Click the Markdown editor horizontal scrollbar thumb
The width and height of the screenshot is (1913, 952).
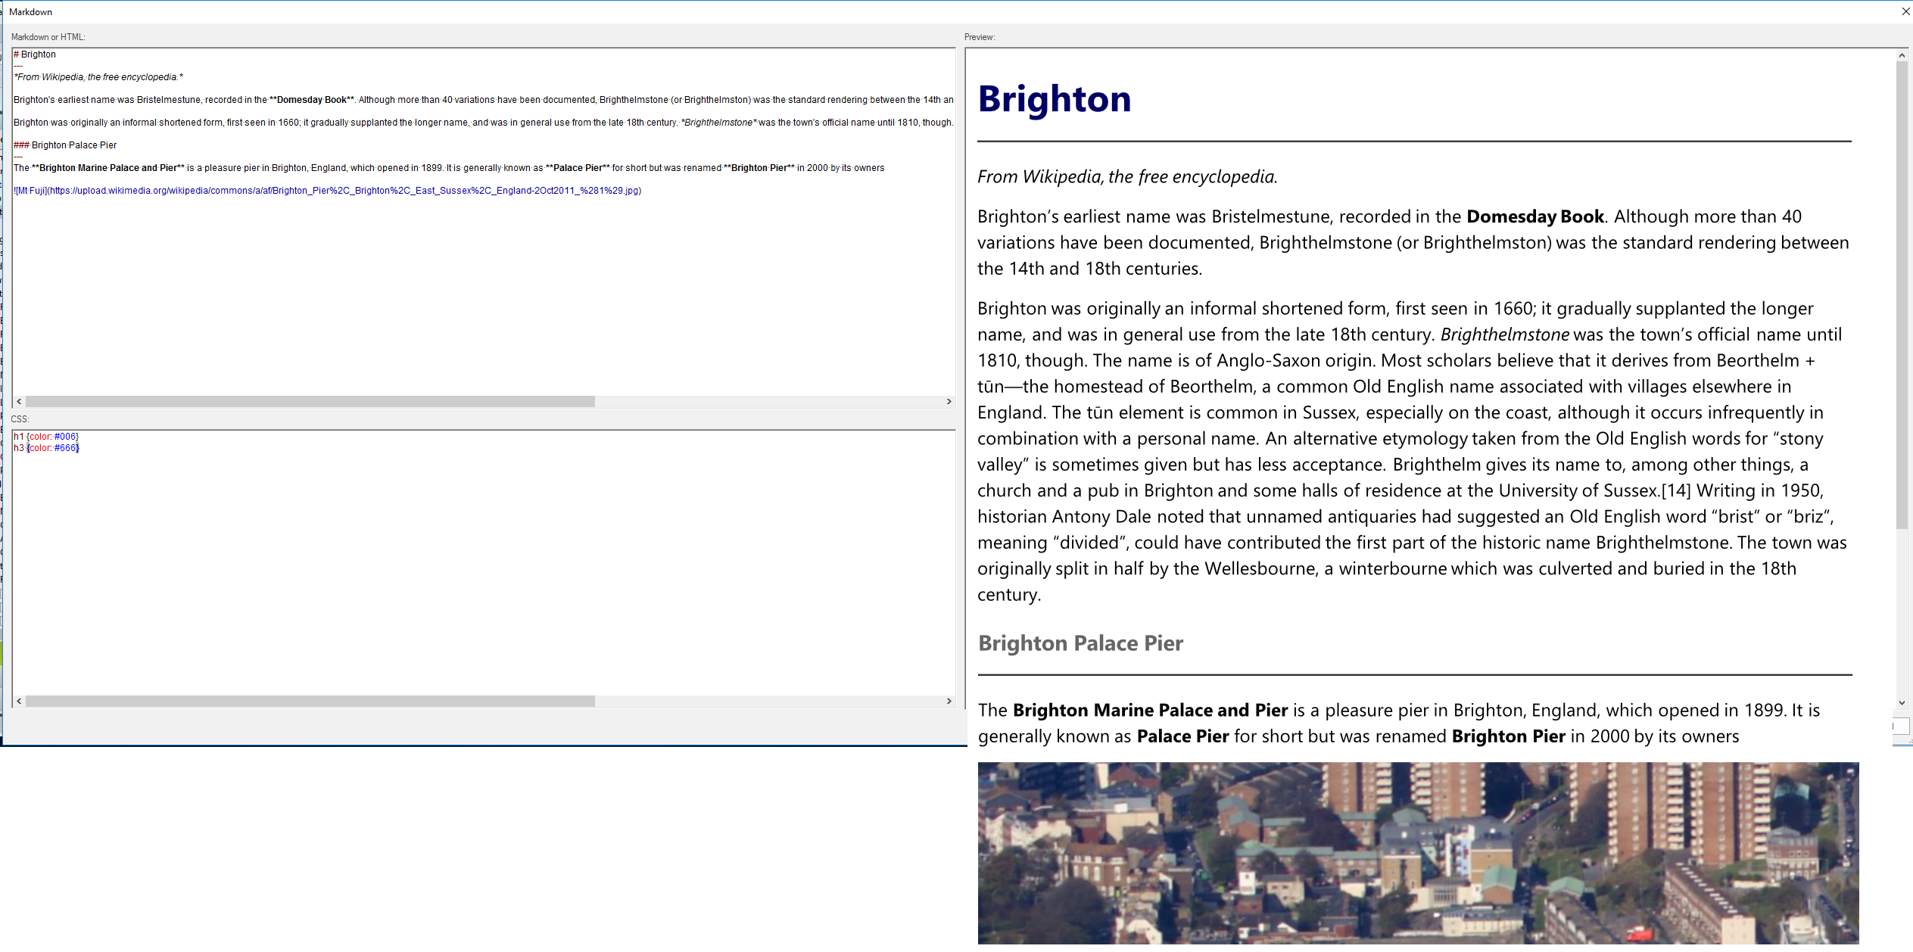pyautogui.click(x=310, y=402)
